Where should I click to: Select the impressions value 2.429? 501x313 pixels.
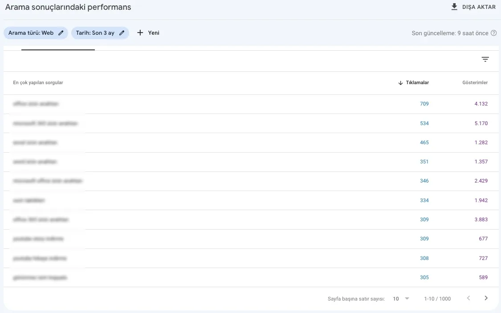(x=481, y=181)
